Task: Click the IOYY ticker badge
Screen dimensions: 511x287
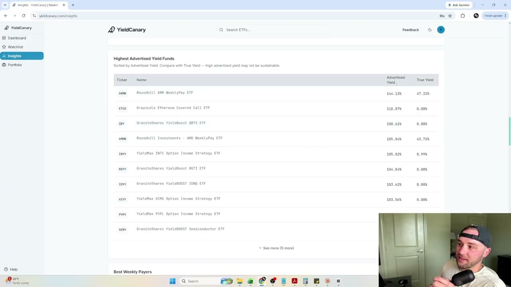Action: tap(122, 184)
